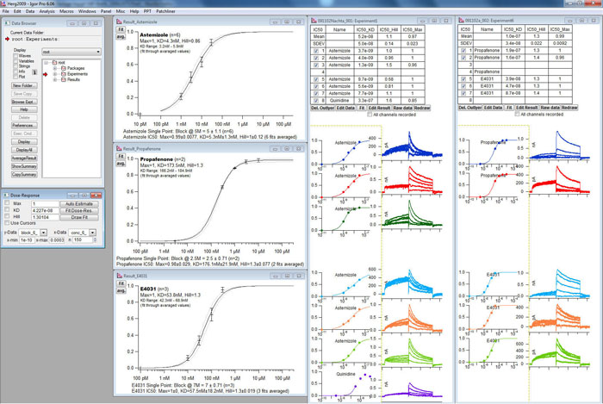Viewport: 603px width, 404px height.
Task: Click the Igor Pro application icon in title bar
Action: click(3, 3)
